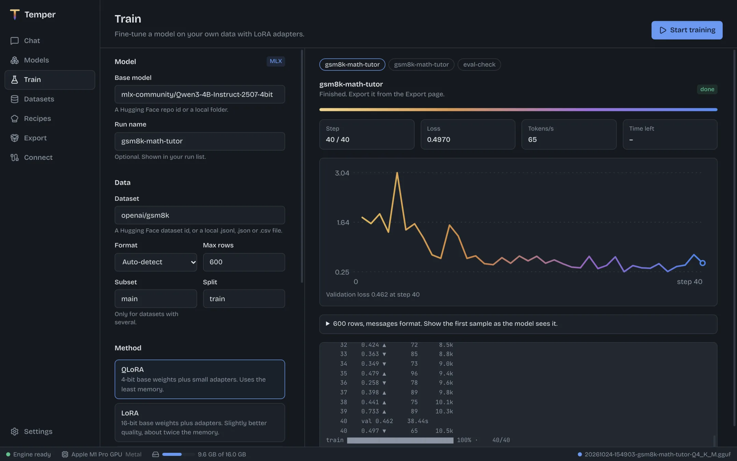Click the Base model input field
Image resolution: width=737 pixels, height=461 pixels.
[200, 94]
